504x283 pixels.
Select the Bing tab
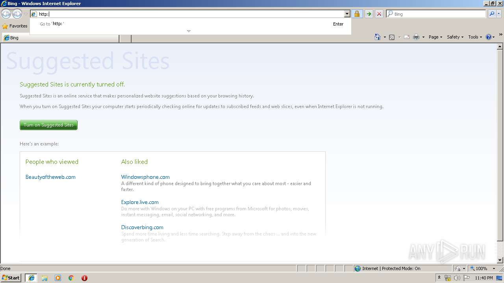[60, 38]
